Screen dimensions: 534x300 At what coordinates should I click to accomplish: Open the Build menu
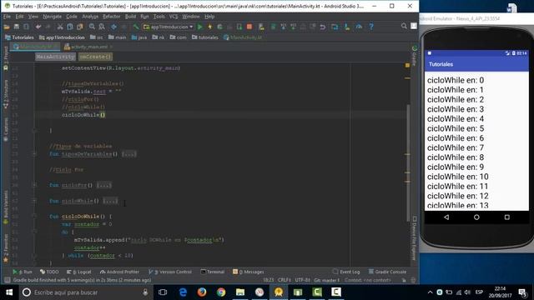pos(130,17)
